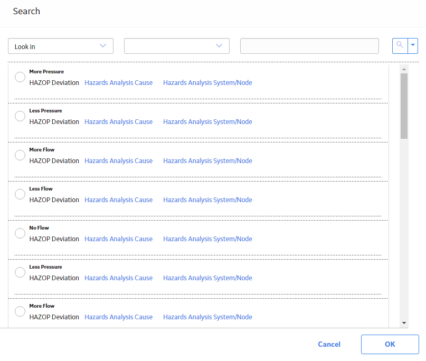Select the first More Pressure radio button
426x361 pixels.
point(20,77)
